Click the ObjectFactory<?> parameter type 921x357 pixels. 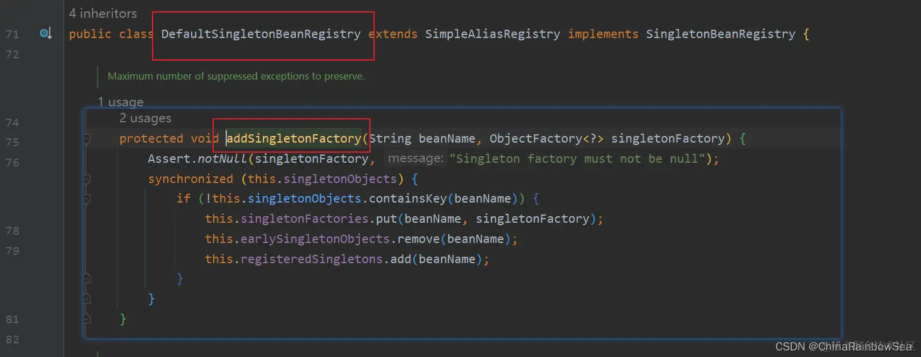click(546, 138)
